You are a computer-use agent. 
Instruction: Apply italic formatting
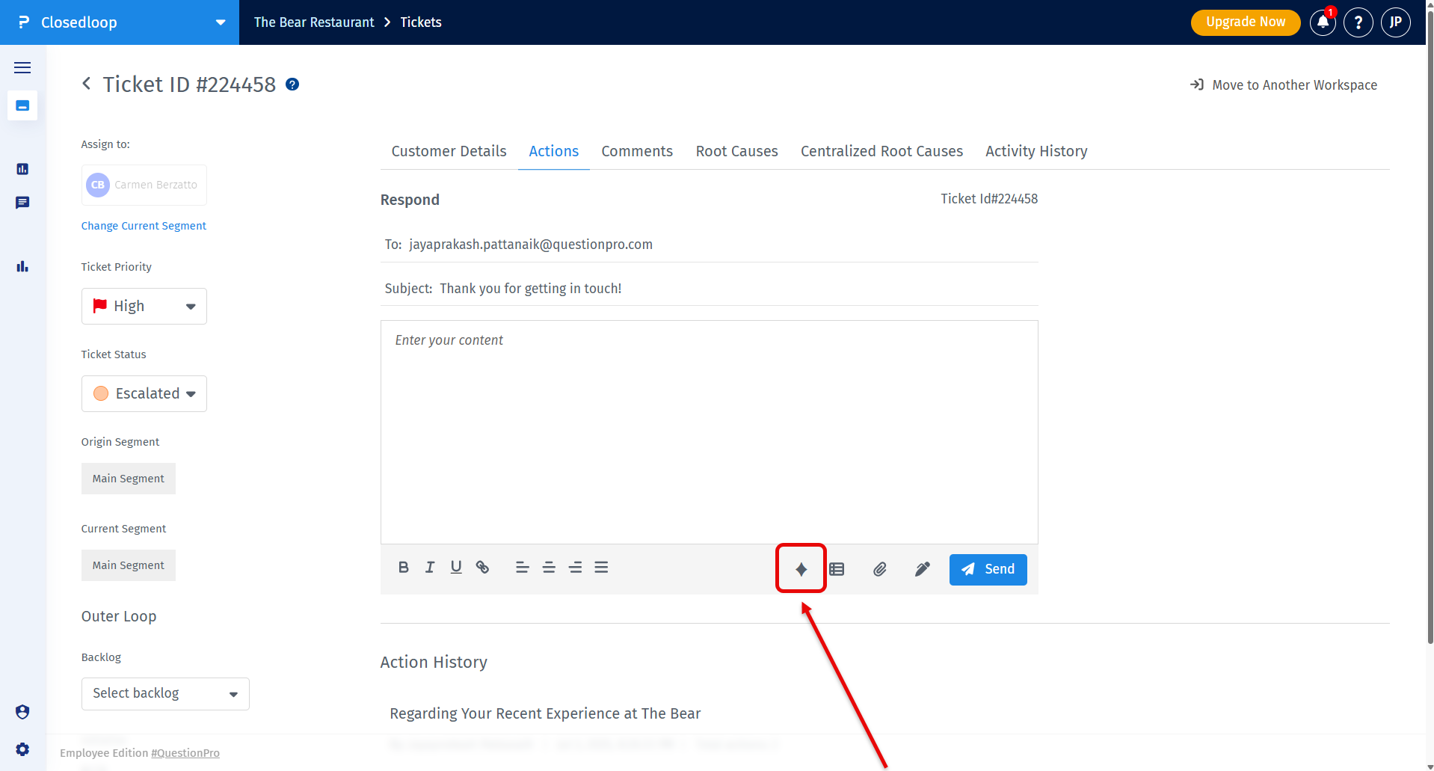pos(429,568)
